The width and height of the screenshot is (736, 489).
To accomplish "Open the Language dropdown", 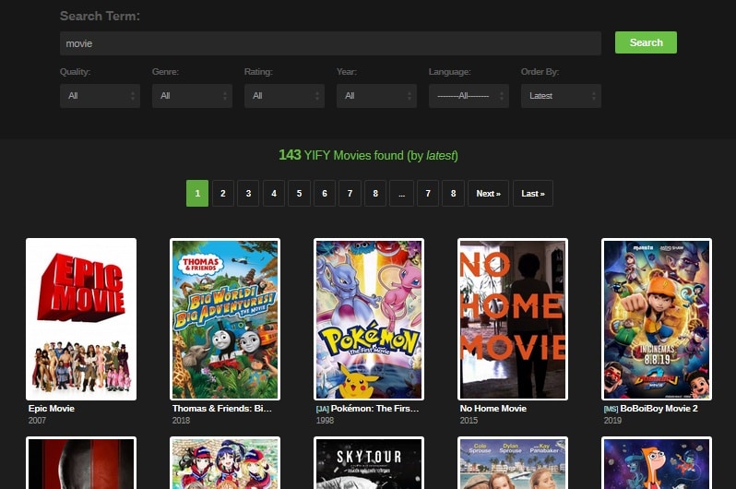I will tap(469, 96).
